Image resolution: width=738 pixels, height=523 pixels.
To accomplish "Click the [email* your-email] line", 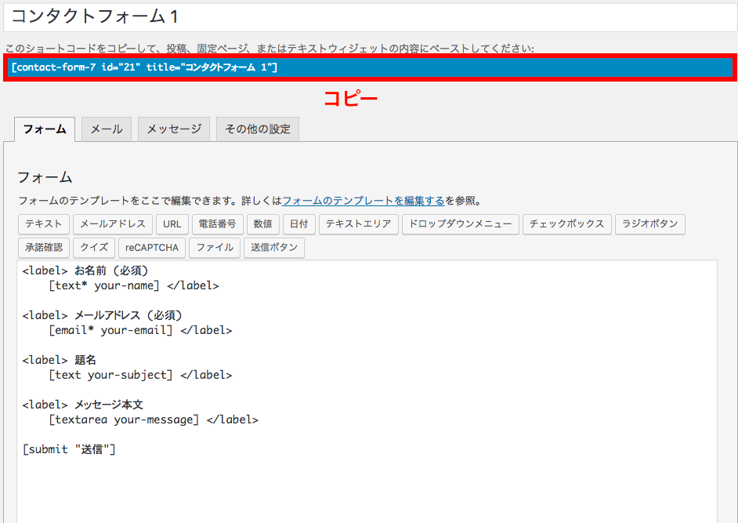I will [x=140, y=330].
